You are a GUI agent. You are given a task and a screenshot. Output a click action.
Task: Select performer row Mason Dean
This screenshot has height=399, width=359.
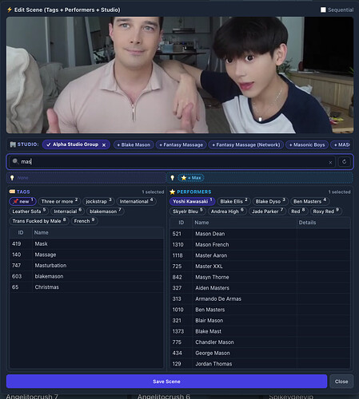[260, 234]
